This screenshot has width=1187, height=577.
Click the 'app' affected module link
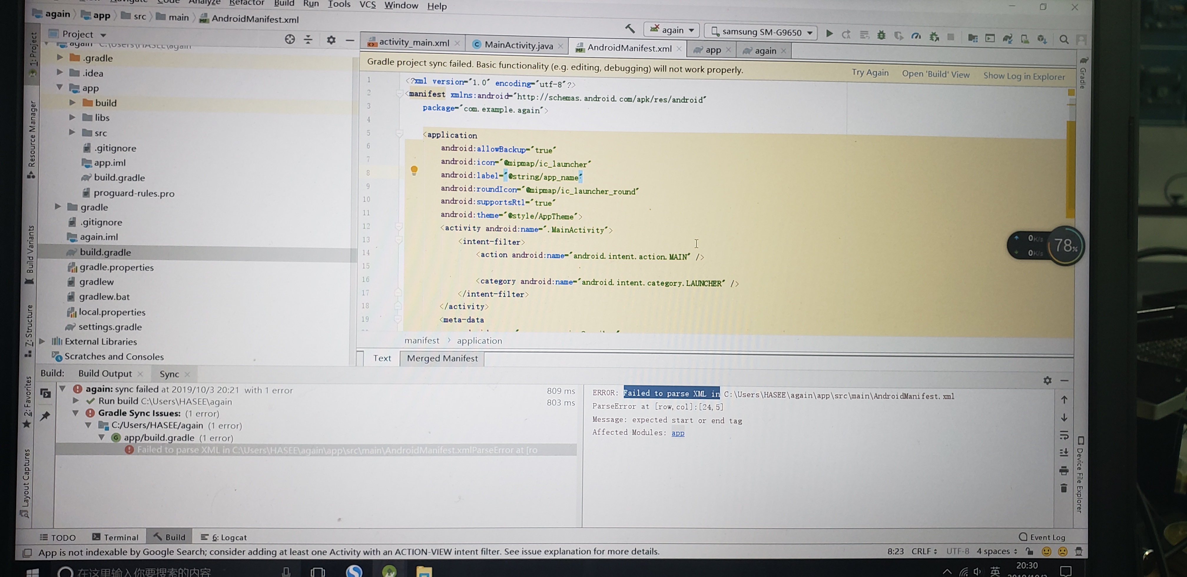coord(677,433)
